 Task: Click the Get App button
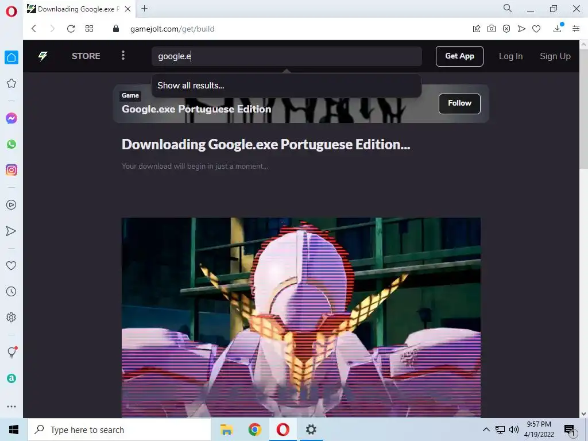point(459,56)
